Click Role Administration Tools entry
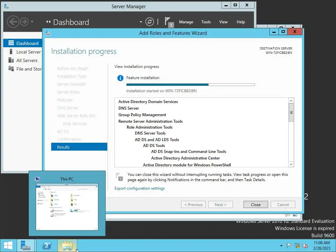This screenshot has height=252, width=336. (149, 127)
